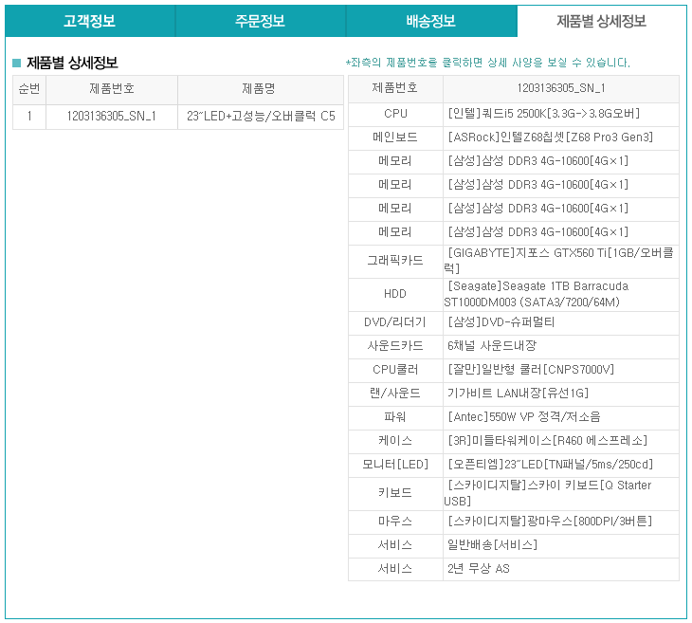
Task: Click the 케이스 3R R460 에스프레소 entry
Action: (x=548, y=441)
